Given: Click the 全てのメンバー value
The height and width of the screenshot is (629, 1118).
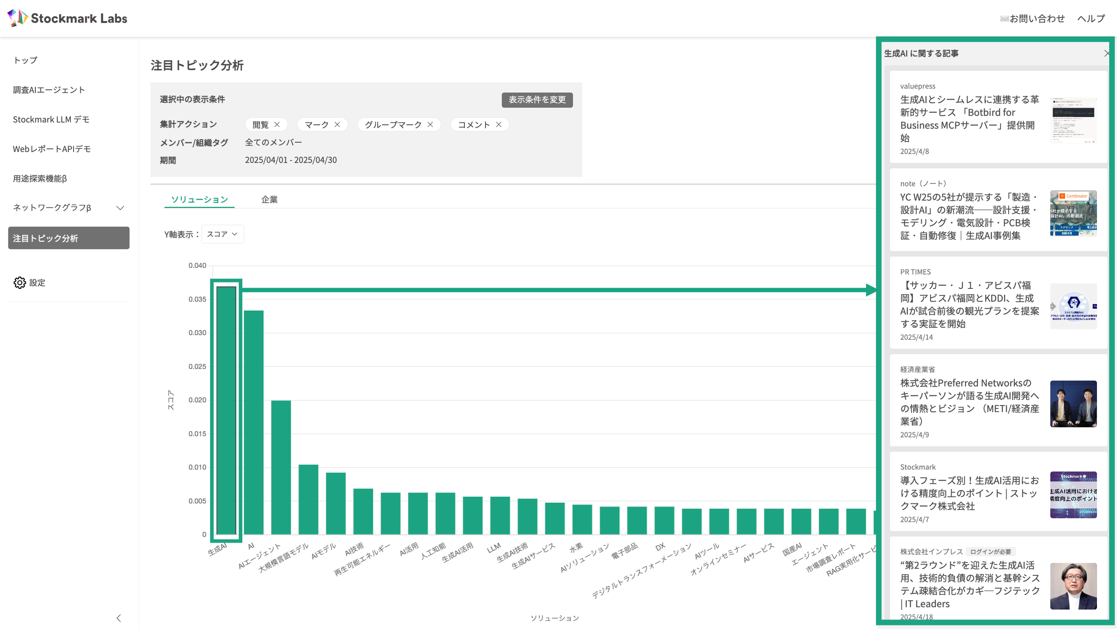Looking at the screenshot, I should [x=273, y=142].
